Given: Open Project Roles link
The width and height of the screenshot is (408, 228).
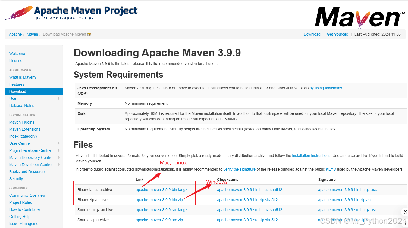Looking at the screenshot, I should pyautogui.click(x=20, y=202).
